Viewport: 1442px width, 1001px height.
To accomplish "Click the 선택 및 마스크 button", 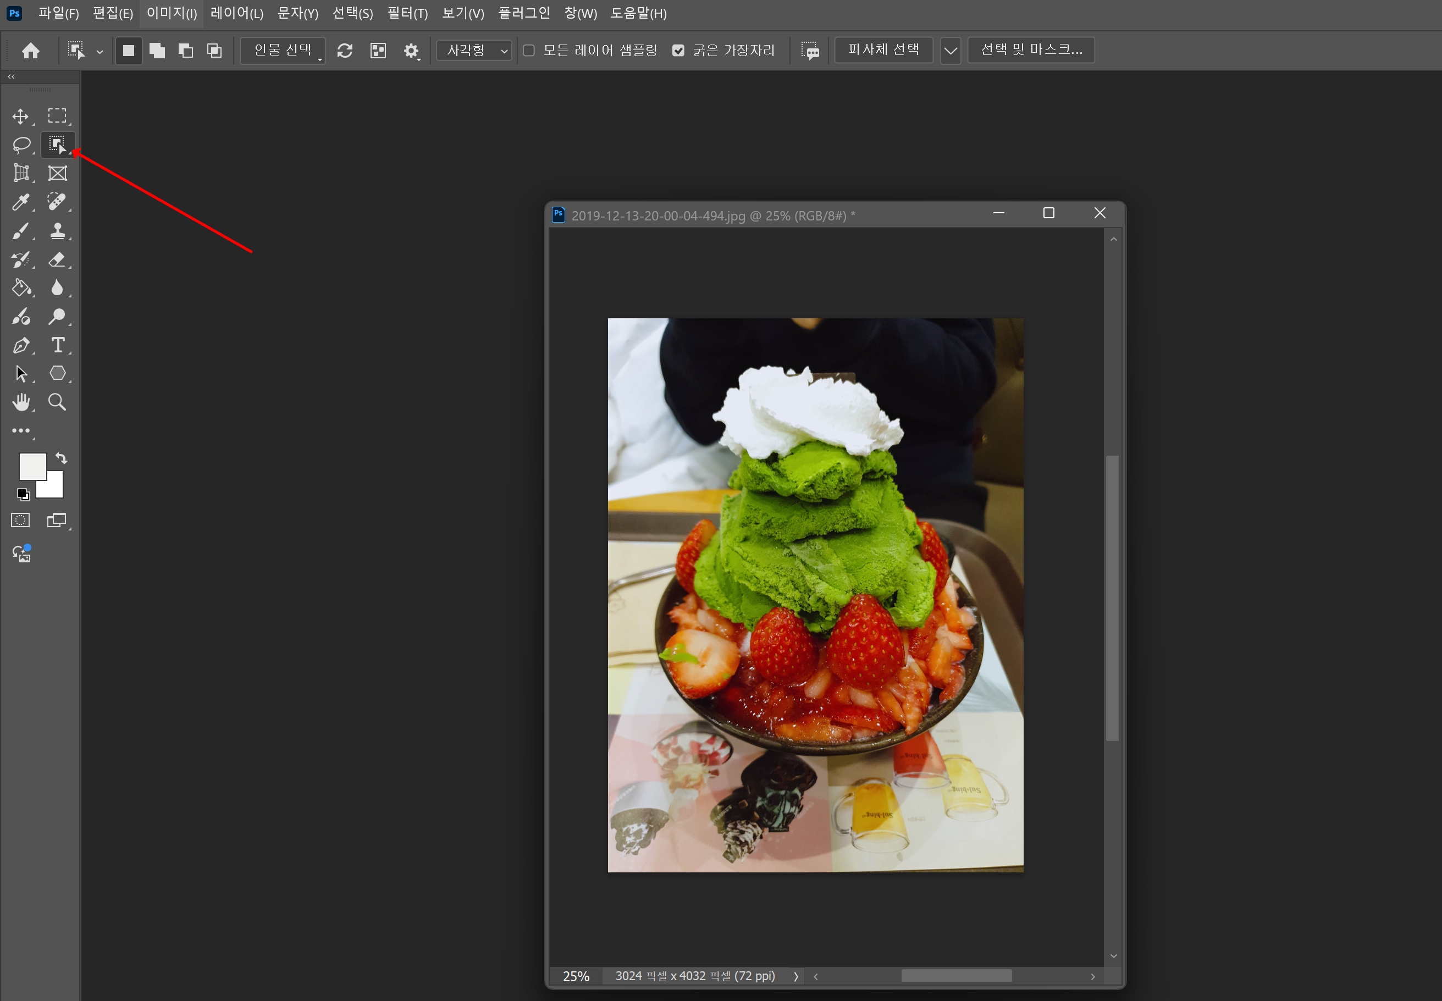I will coord(1031,49).
